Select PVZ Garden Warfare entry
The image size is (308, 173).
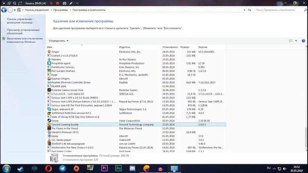pyautogui.click(x=136, y=71)
